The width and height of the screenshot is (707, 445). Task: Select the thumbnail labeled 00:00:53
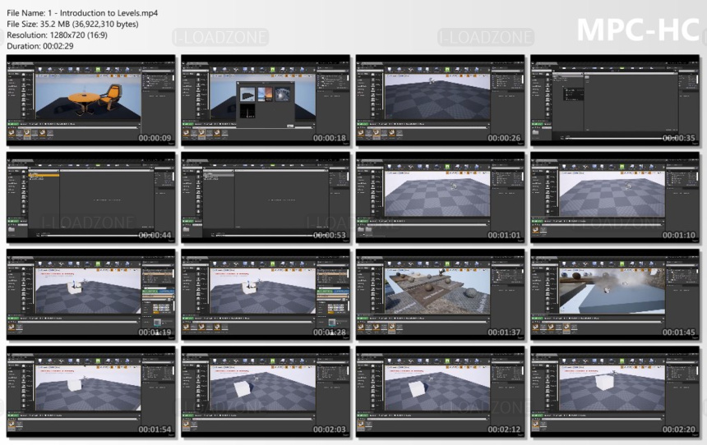point(266,198)
